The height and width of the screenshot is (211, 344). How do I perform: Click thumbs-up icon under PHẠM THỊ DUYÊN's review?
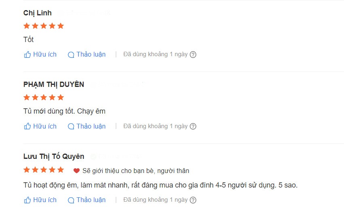[27, 127]
